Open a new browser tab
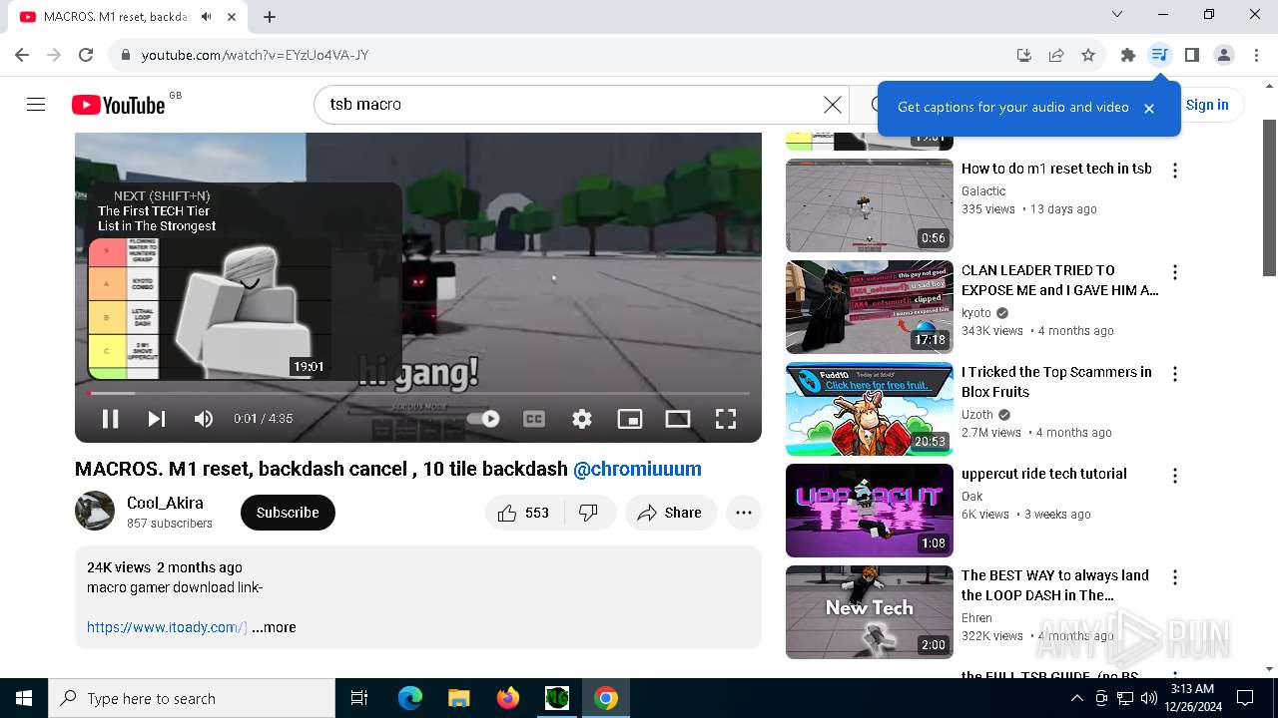The height and width of the screenshot is (718, 1278). 270,16
